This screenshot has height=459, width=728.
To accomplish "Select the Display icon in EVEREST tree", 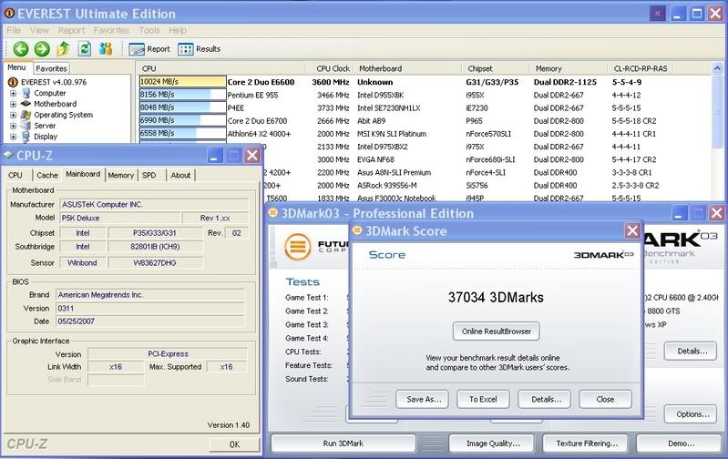I will tap(26, 137).
